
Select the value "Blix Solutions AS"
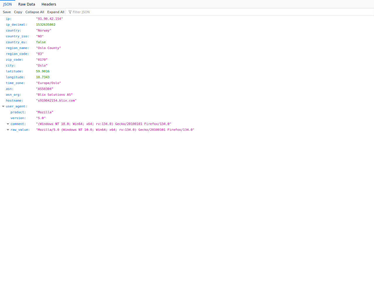54,95
